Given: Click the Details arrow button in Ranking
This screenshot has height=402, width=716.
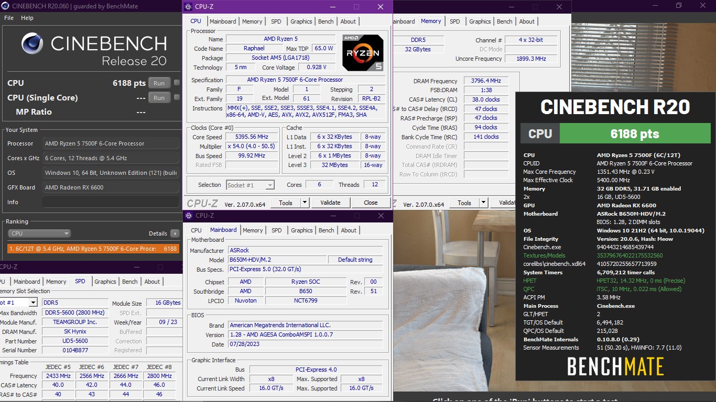Looking at the screenshot, I should (175, 233).
